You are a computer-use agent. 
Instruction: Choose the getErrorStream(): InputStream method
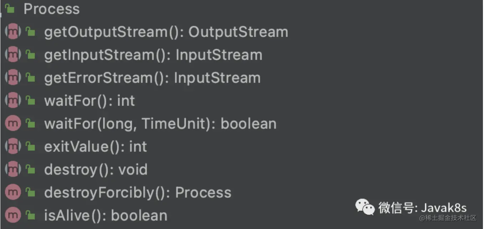[152, 78]
